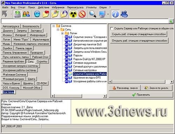Select the Безопасность category tab
The width and height of the screenshot is (175, 134).
click(x=31, y=26)
